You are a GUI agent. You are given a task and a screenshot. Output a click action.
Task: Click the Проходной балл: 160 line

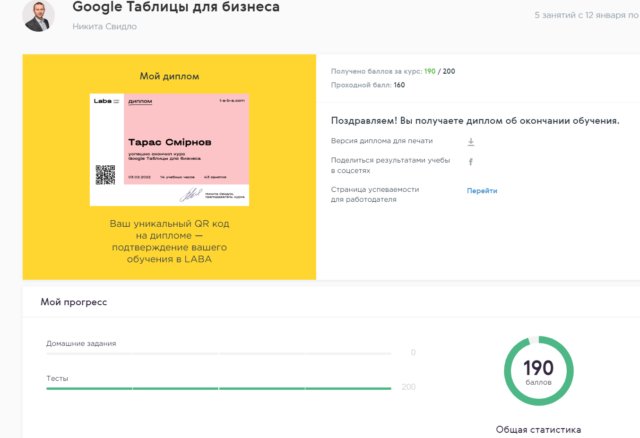(368, 85)
